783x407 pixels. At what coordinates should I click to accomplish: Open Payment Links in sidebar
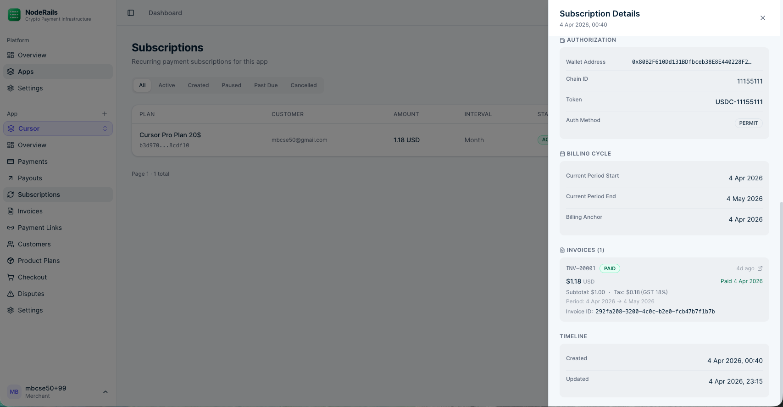point(58,228)
